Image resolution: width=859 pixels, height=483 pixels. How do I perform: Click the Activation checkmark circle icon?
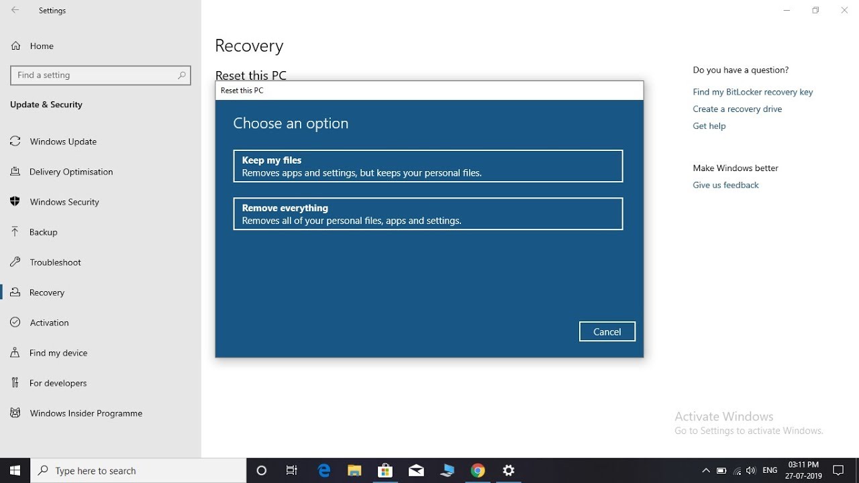coord(15,323)
